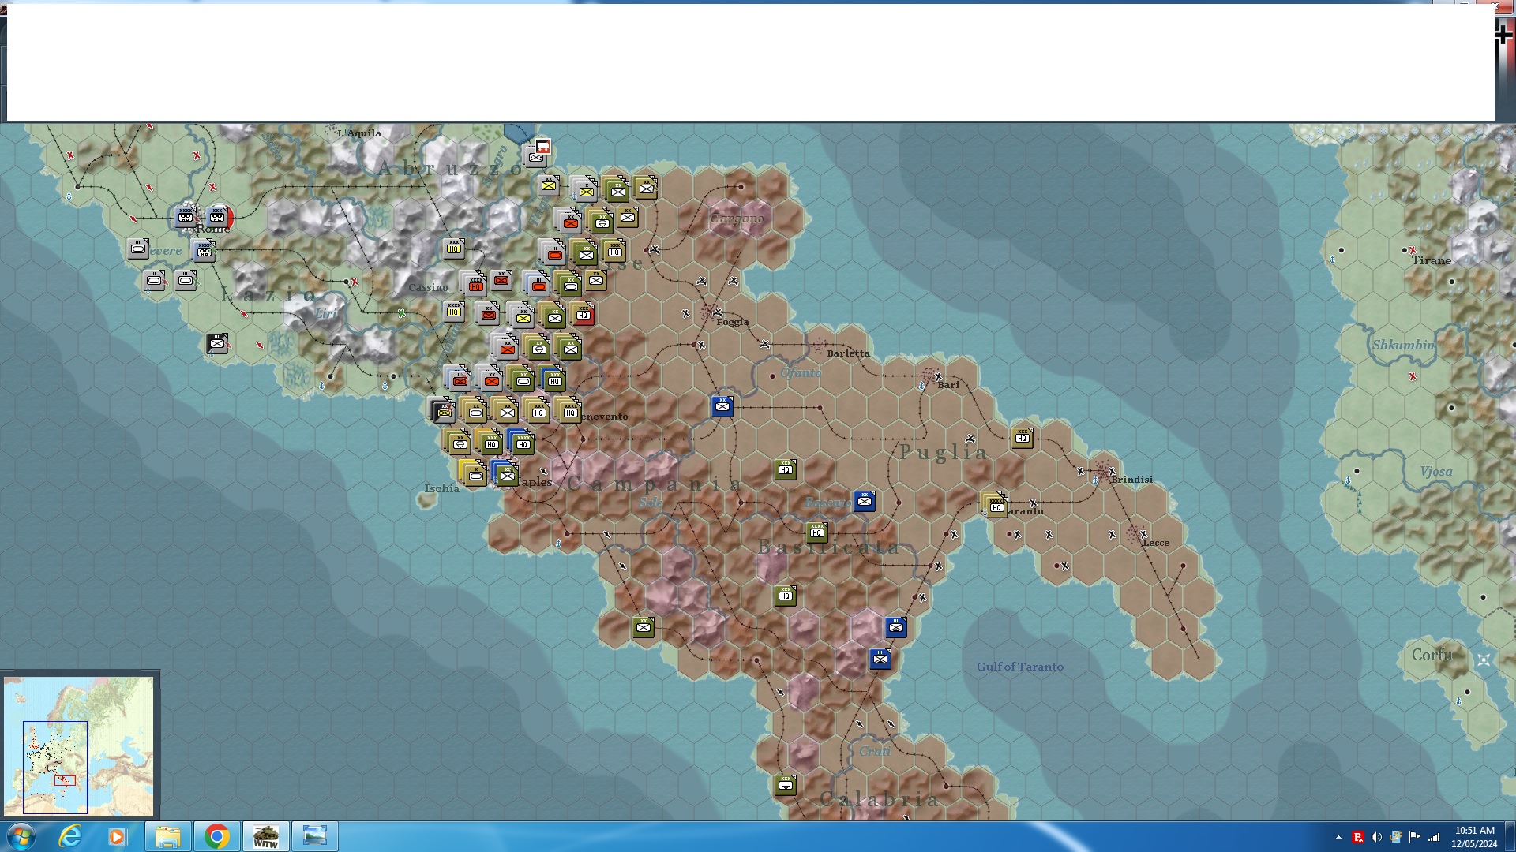Open the volume control in the tray
This screenshot has height=852, width=1516.
tap(1376, 837)
